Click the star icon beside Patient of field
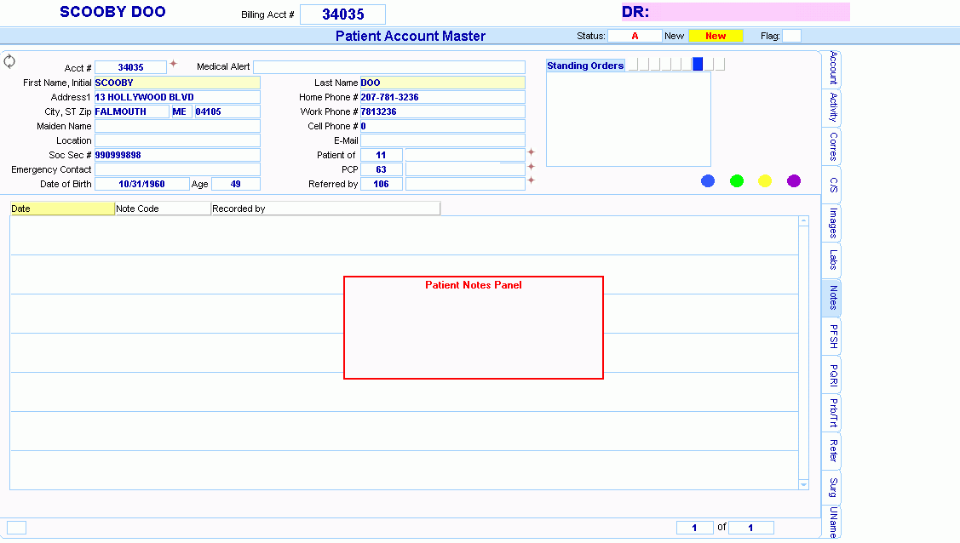Image resolution: width=960 pixels, height=543 pixels. 532,152
